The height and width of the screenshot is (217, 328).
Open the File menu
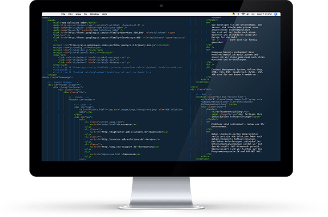click(x=63, y=14)
